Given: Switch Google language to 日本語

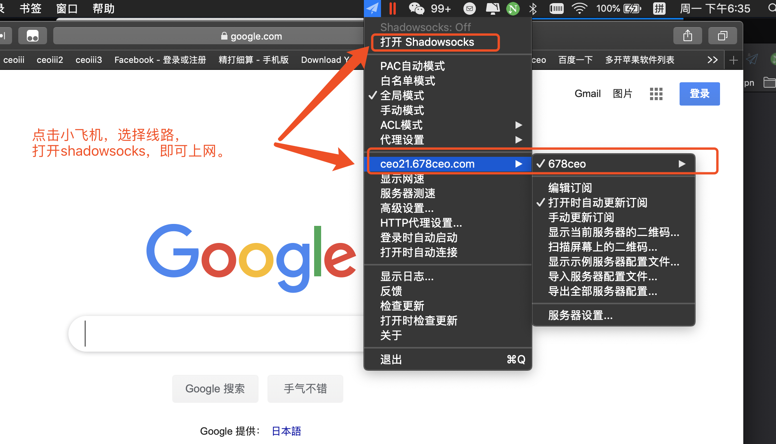Looking at the screenshot, I should tap(286, 431).
